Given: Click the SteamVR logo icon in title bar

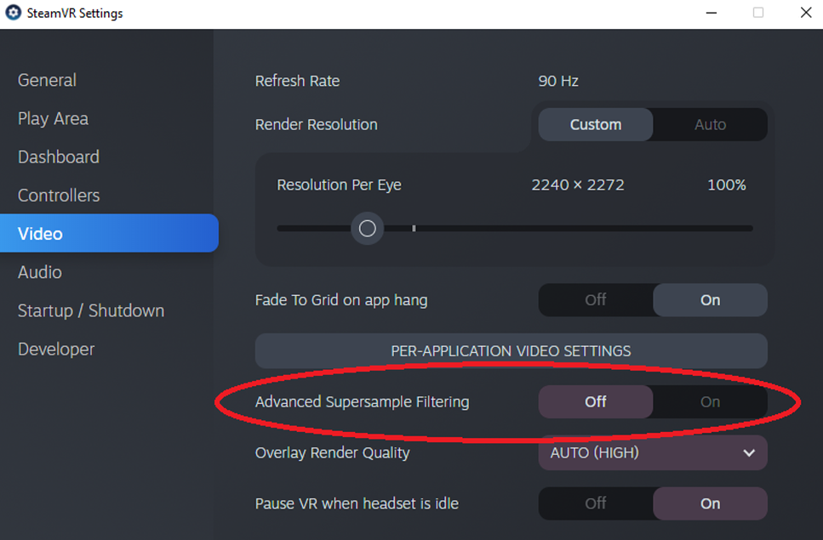Looking at the screenshot, I should tap(13, 13).
